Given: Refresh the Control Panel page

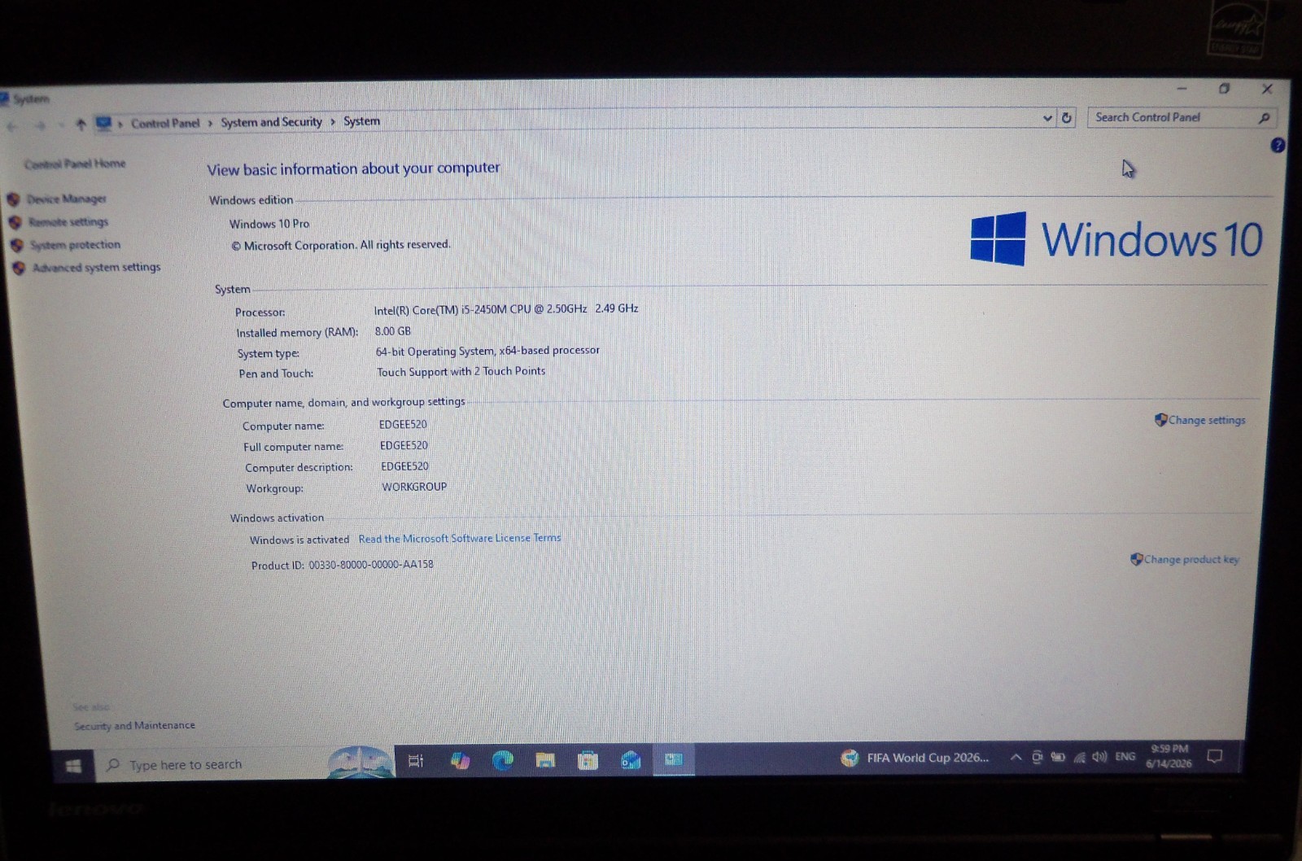Looking at the screenshot, I should [1067, 118].
